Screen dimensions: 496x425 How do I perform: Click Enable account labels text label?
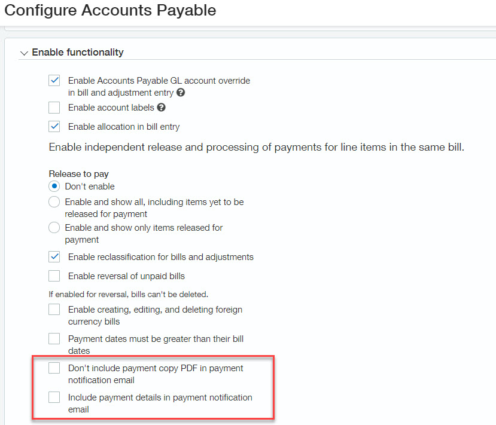click(111, 108)
